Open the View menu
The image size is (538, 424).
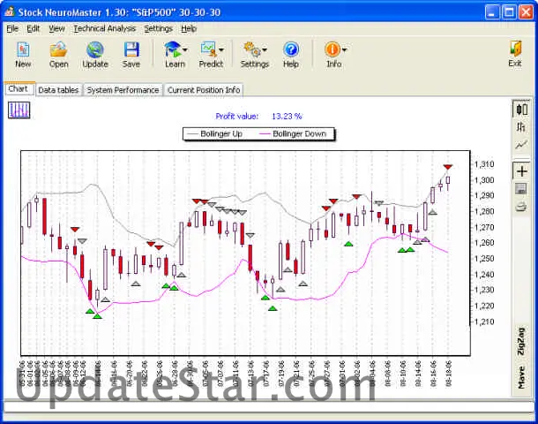[x=56, y=28]
